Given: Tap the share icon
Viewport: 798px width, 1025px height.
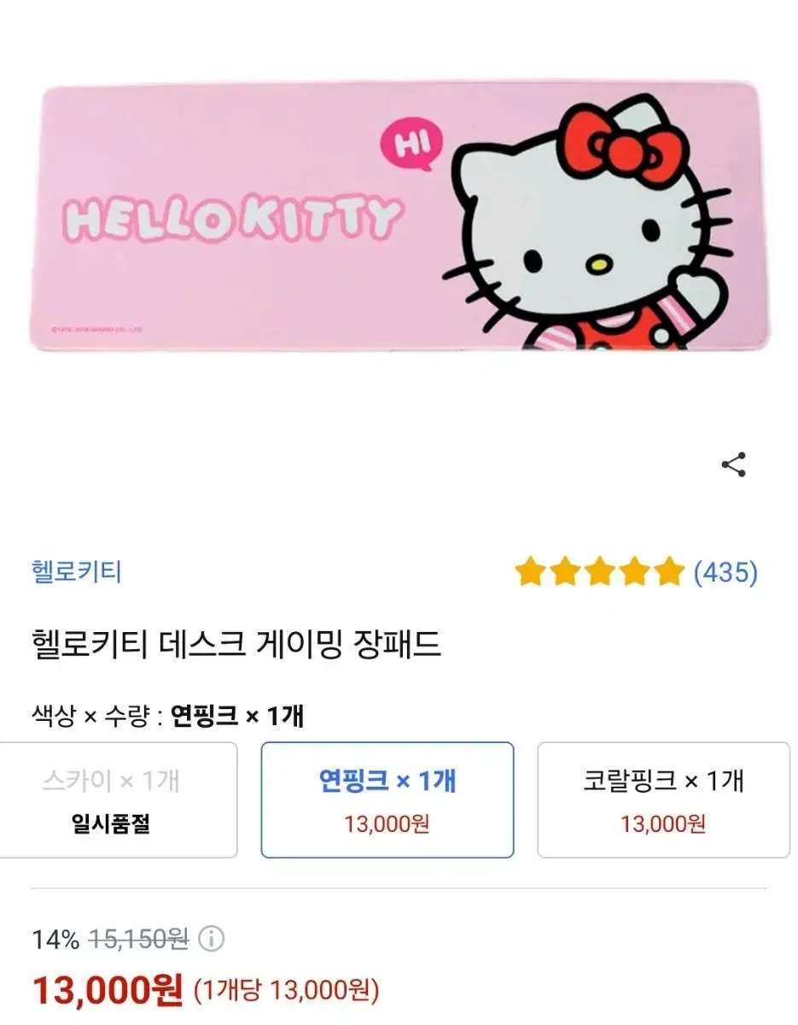Looking at the screenshot, I should pos(734,465).
